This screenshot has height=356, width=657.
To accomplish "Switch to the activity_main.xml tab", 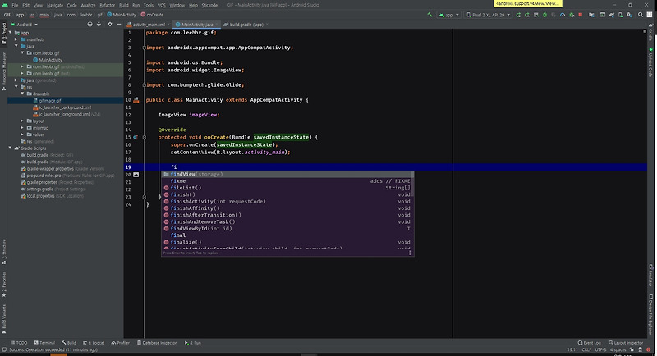I will point(149,25).
